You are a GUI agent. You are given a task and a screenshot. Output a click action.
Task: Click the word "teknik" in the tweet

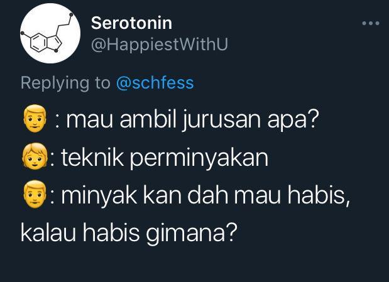(92, 157)
